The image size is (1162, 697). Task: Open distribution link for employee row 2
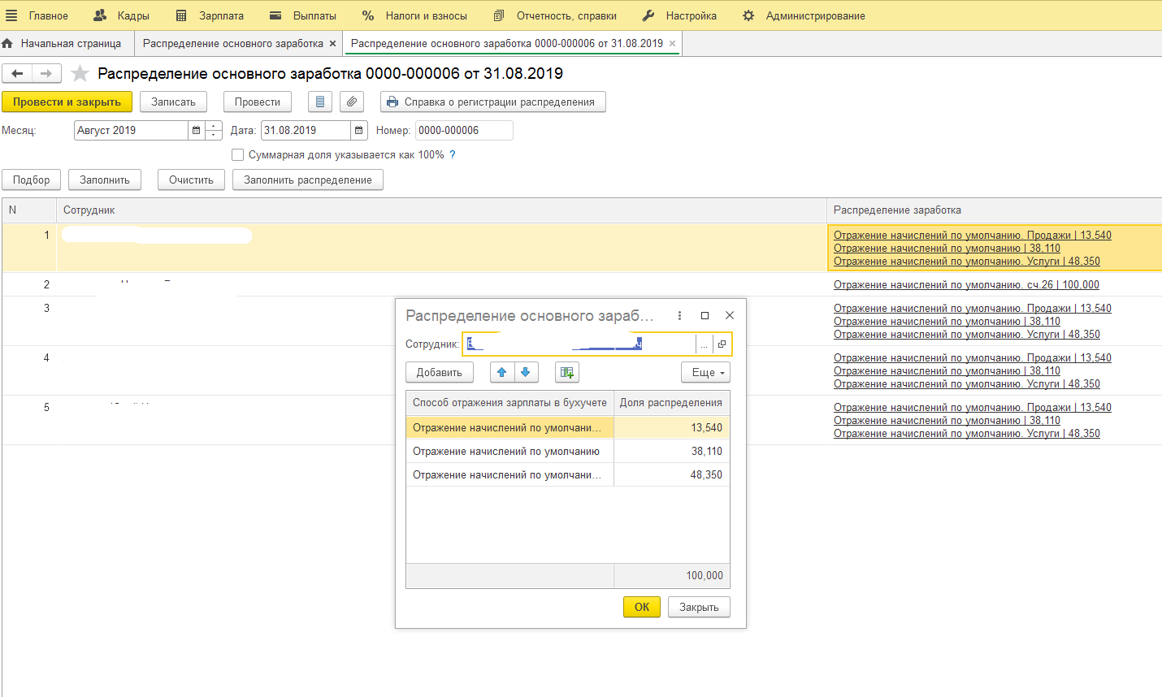click(x=966, y=284)
